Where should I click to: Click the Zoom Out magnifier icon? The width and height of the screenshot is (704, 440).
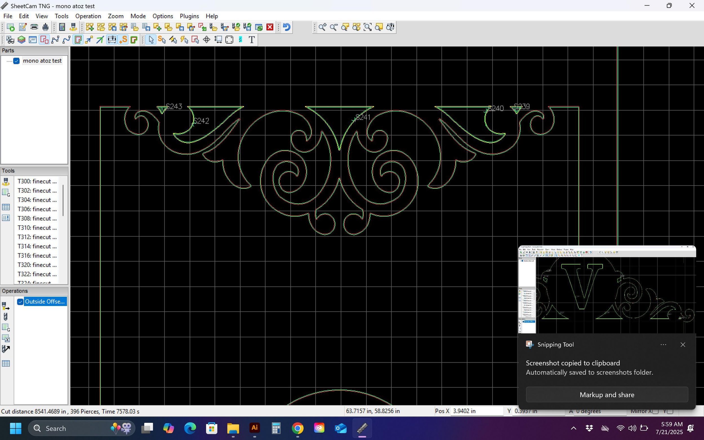pyautogui.click(x=333, y=27)
